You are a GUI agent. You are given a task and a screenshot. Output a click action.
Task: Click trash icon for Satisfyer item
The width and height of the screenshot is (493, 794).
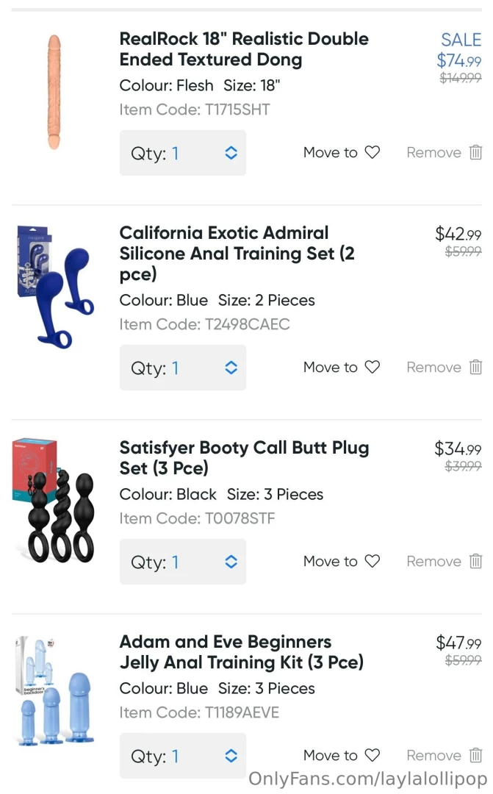tap(475, 562)
